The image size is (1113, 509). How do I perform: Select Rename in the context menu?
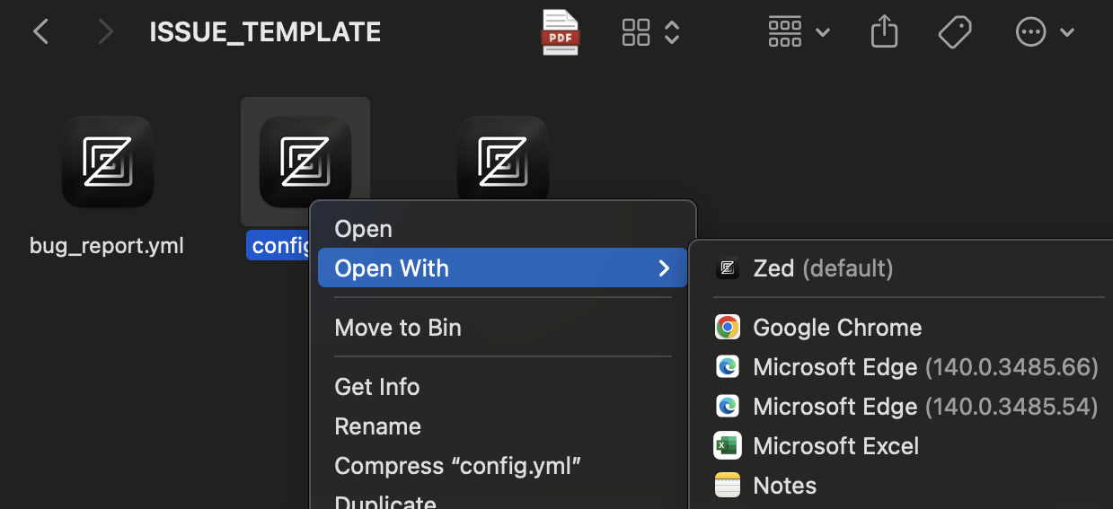[x=377, y=426]
